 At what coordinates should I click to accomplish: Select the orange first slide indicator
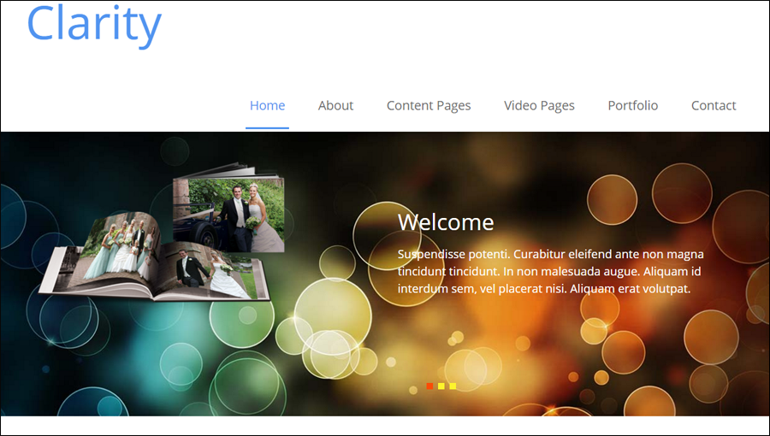coord(429,386)
